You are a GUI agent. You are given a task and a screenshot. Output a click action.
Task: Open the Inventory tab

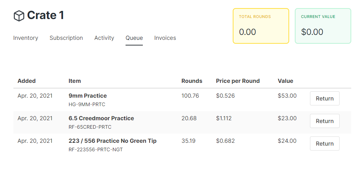click(26, 38)
